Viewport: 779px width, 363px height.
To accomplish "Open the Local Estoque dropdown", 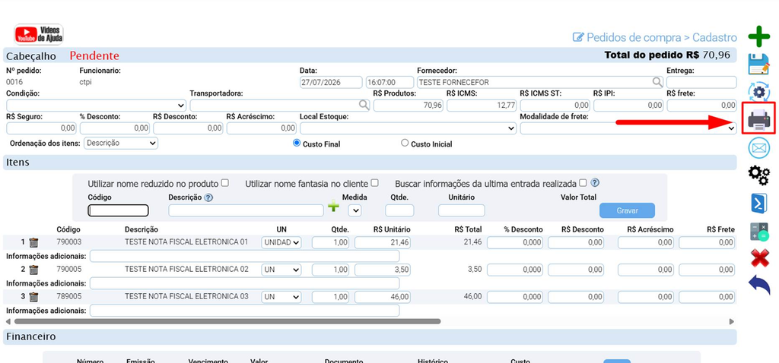I will coord(408,128).
